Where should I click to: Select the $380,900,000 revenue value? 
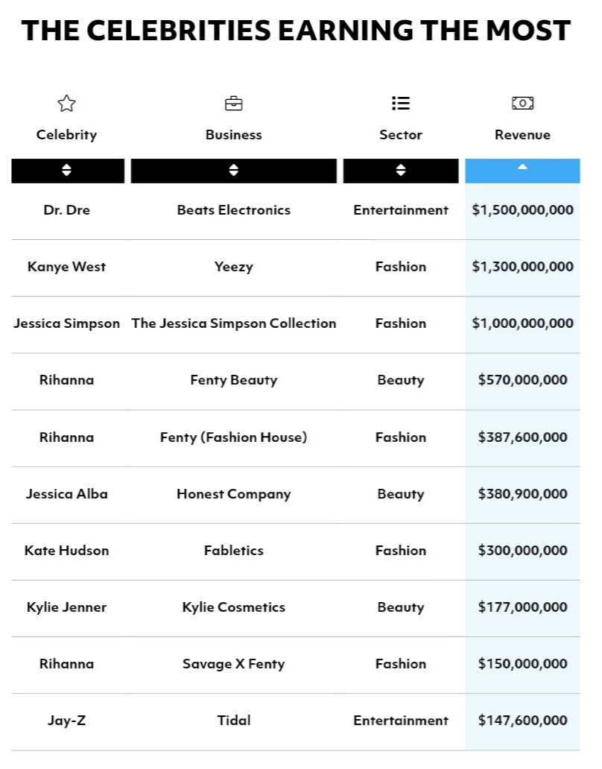(522, 494)
